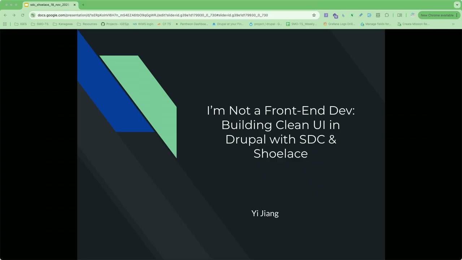Open the reading mode side panel icon

[x=400, y=15]
